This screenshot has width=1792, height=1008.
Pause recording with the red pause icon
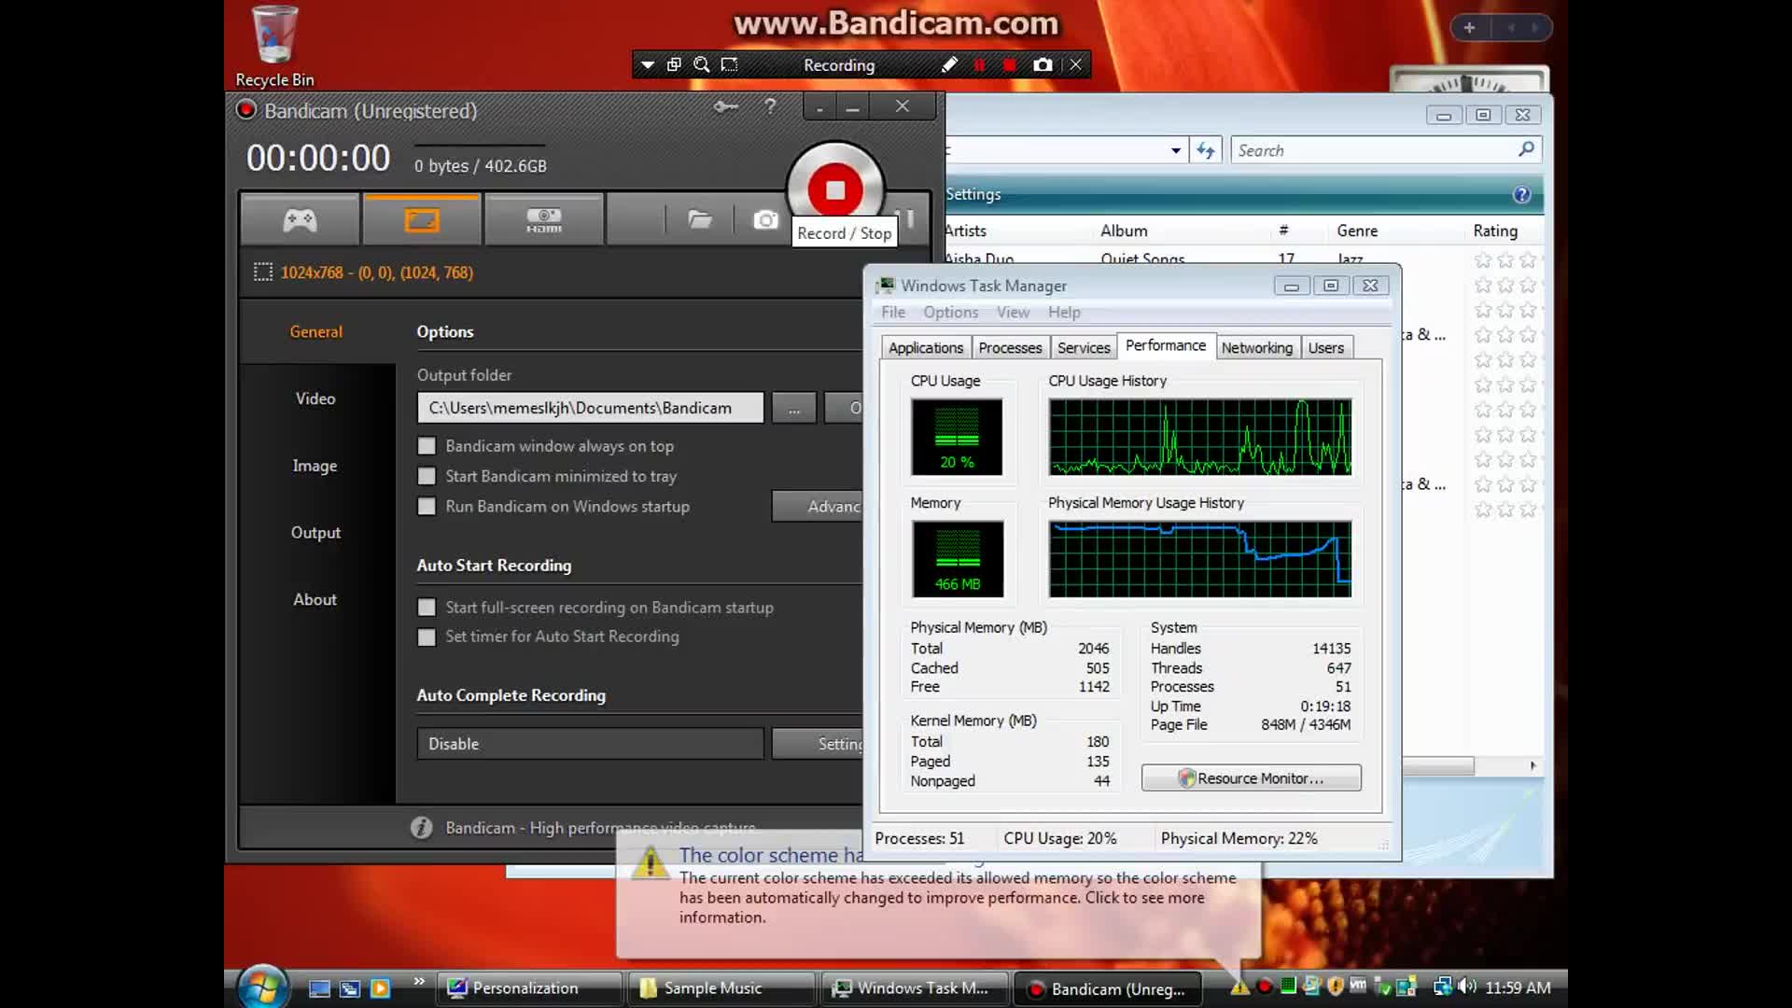coord(979,65)
